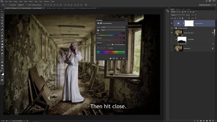217x122 pixels.
Task: Enable the Colorize checkbox
Action: 107,48
